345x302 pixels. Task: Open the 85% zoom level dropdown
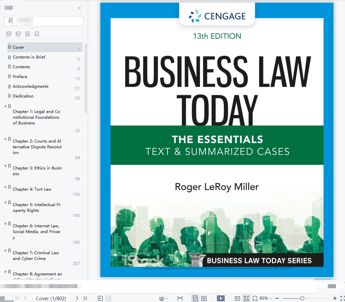pyautogui.click(x=265, y=298)
